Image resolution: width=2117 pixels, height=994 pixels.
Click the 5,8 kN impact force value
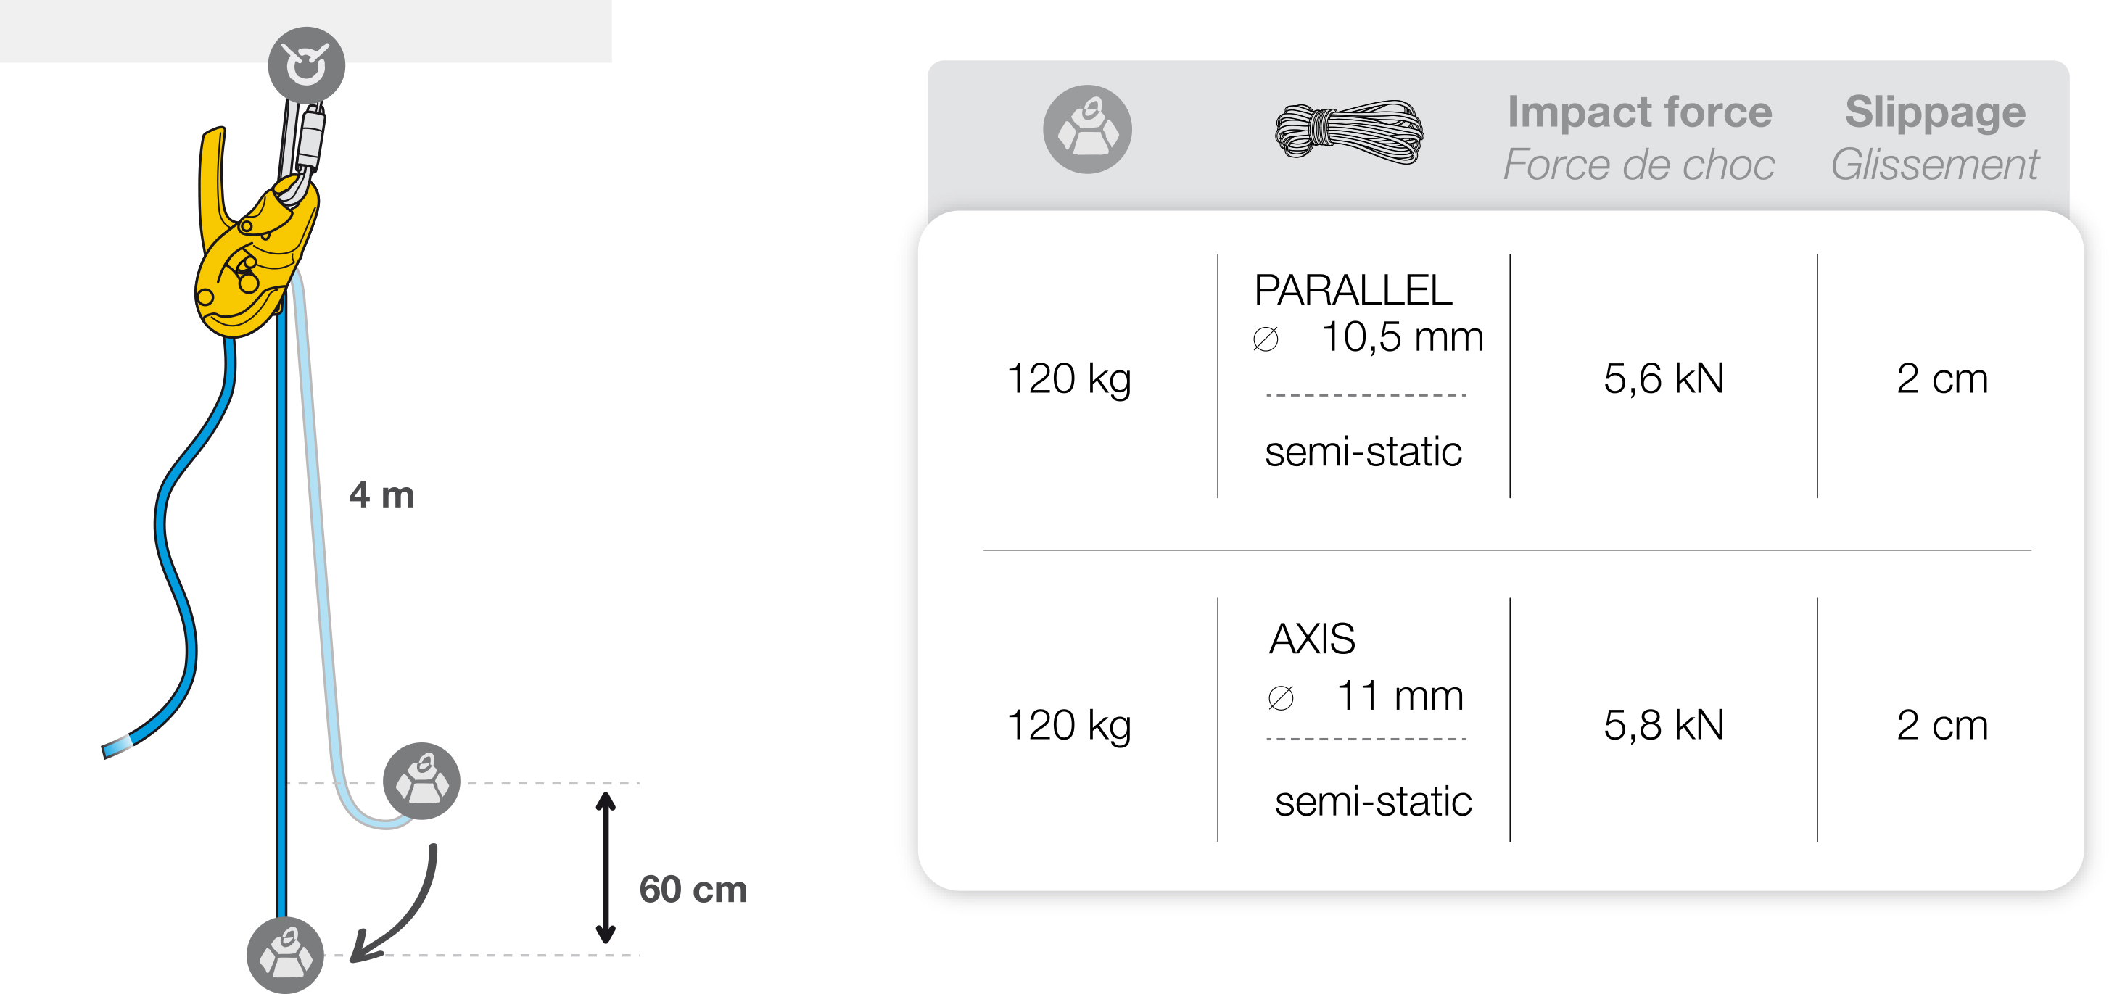point(1664,725)
